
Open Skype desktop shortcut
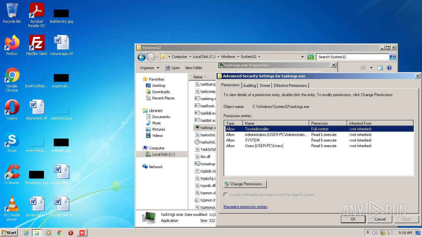tap(12, 142)
